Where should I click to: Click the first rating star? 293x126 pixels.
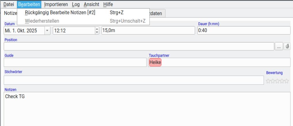pyautogui.click(x=268, y=81)
